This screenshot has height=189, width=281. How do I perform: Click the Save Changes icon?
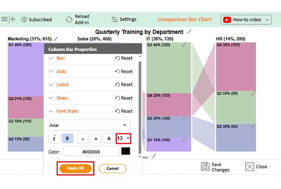point(205,167)
